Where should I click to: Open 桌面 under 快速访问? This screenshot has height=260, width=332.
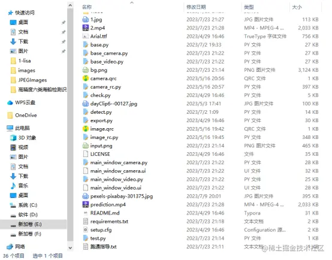pos(23,22)
